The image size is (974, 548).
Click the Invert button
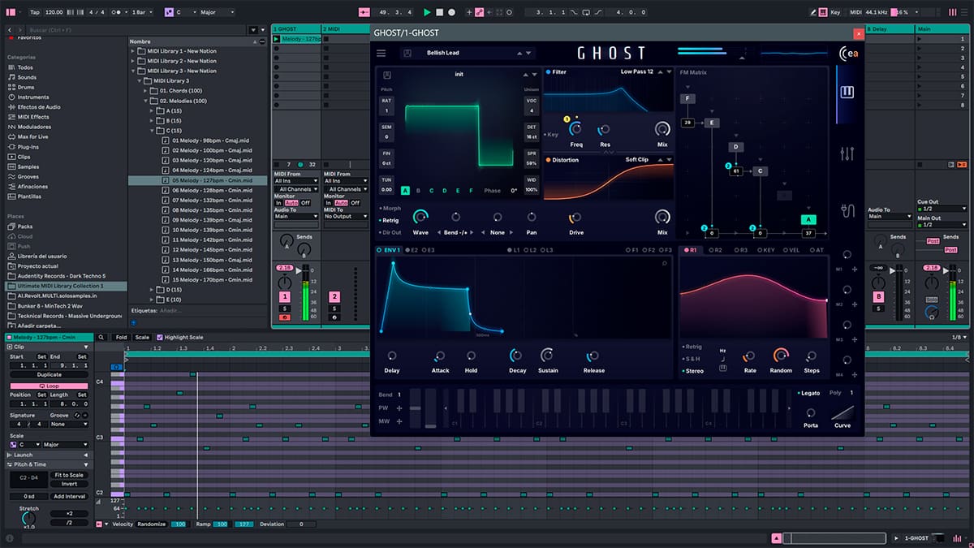pyautogui.click(x=69, y=484)
